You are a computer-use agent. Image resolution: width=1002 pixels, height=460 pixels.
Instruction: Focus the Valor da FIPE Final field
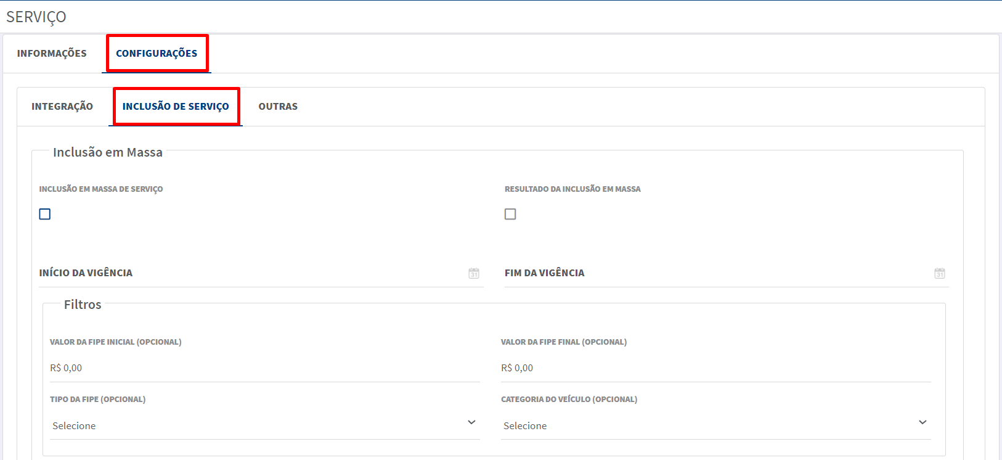click(x=716, y=368)
